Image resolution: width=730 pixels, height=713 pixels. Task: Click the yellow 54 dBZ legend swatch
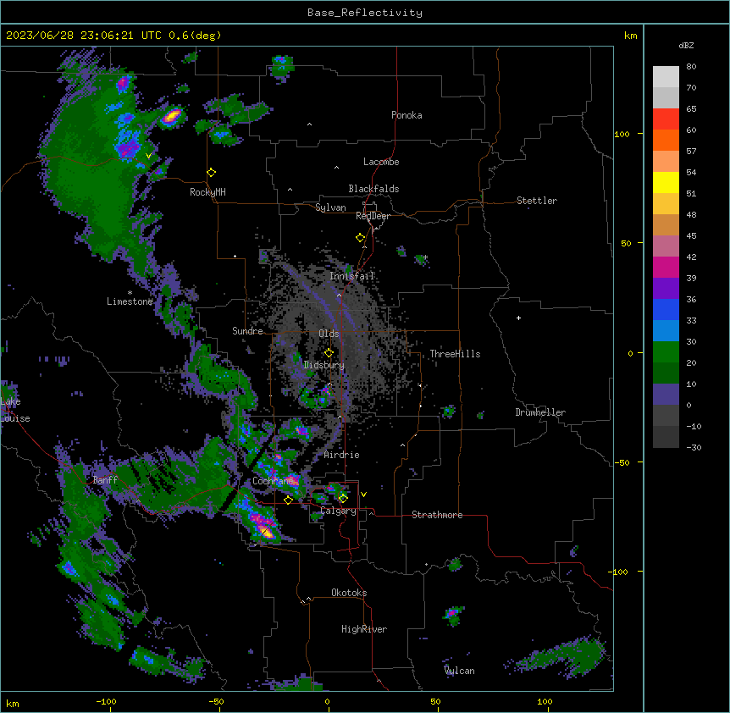click(666, 182)
